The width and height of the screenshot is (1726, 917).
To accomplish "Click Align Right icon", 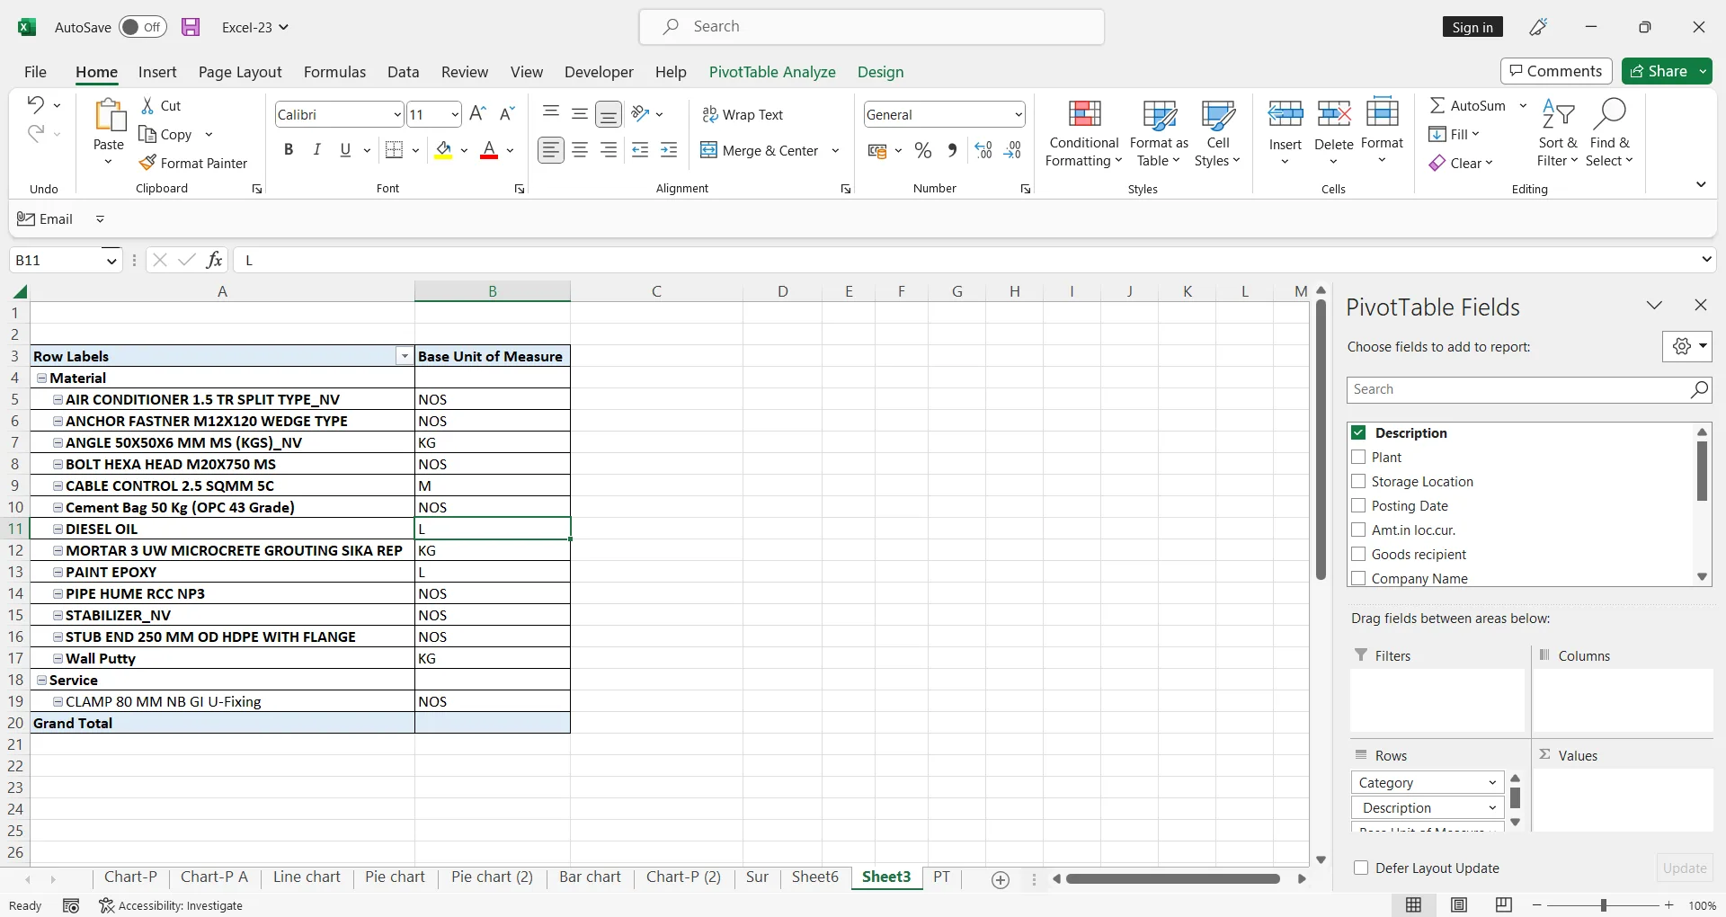I will tap(609, 150).
